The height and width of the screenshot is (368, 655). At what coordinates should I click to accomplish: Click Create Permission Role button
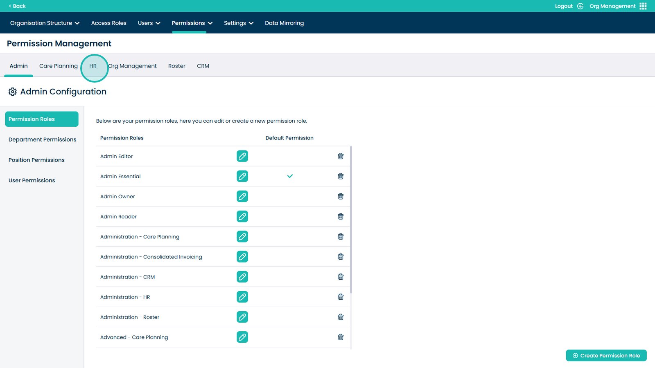606,356
